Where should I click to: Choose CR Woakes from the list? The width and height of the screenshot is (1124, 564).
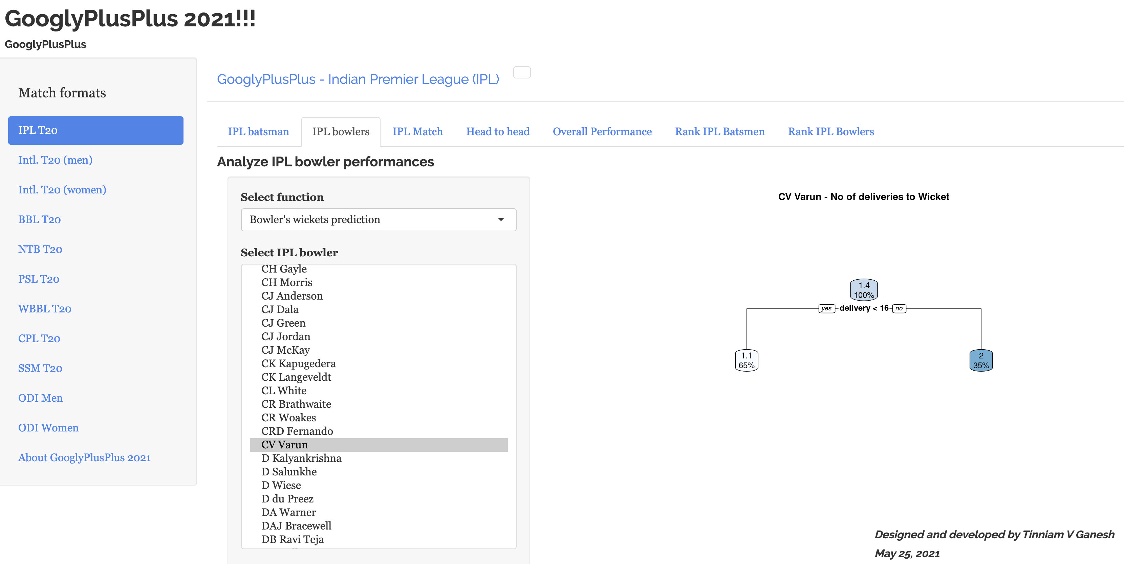pos(288,418)
